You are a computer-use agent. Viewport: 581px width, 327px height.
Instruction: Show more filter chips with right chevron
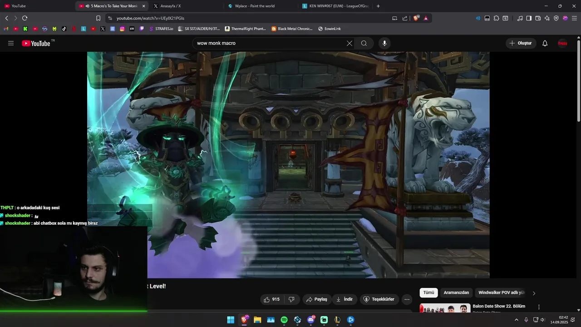534,293
